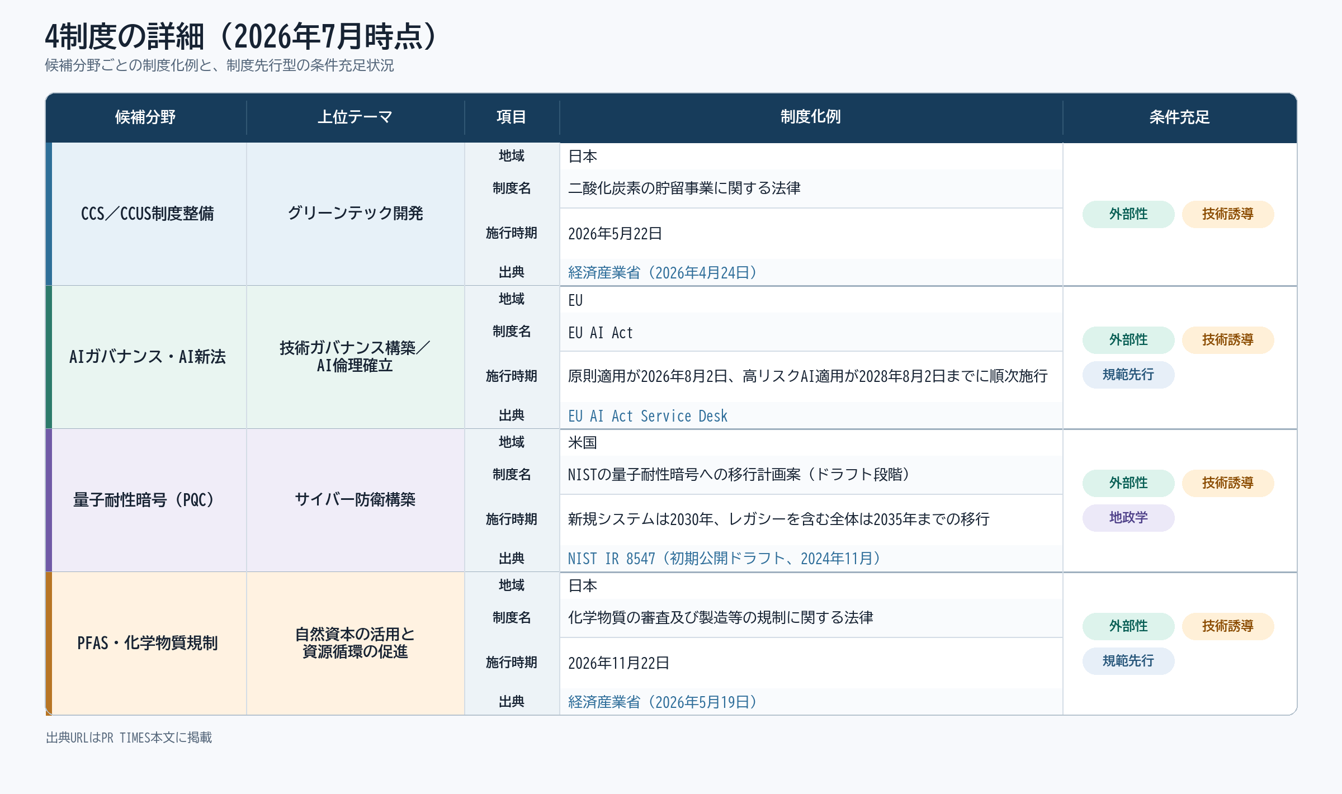Click the 外部性 tag in the CCS row
Screen dimensions: 1342x794
pos(1128,214)
